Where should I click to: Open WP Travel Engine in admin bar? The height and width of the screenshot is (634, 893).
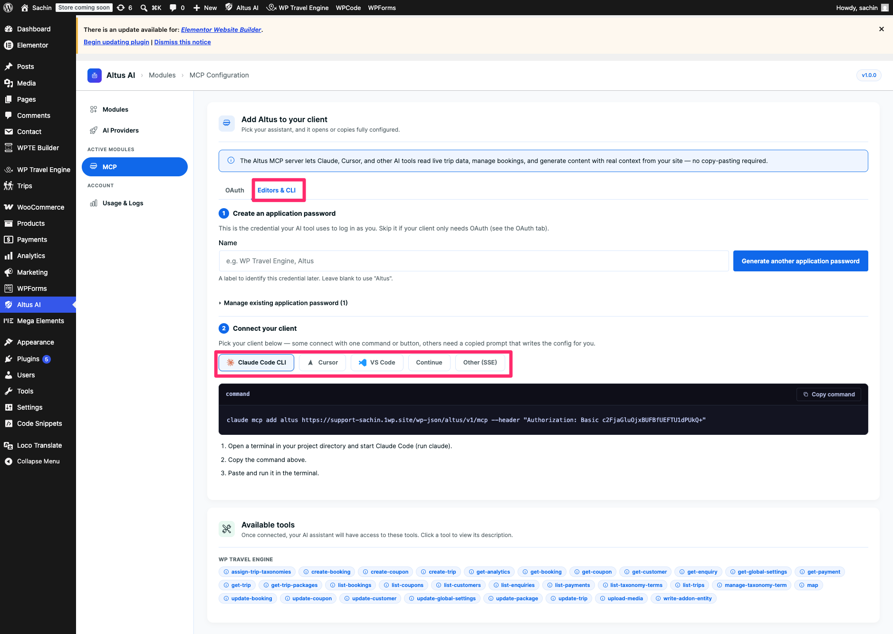(298, 8)
